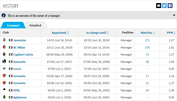Open the 271 matches link for Juventus
177x101 pixels.
[x=147, y=40]
